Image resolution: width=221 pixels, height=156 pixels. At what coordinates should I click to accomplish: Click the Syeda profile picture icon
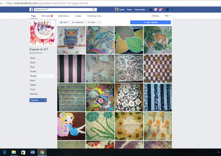coord(116,9)
